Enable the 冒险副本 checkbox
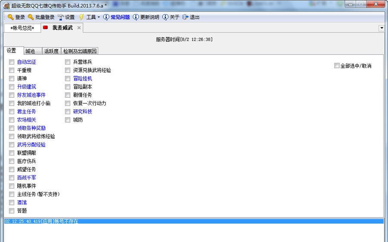Screen dimensions: 388x242 point(68,87)
